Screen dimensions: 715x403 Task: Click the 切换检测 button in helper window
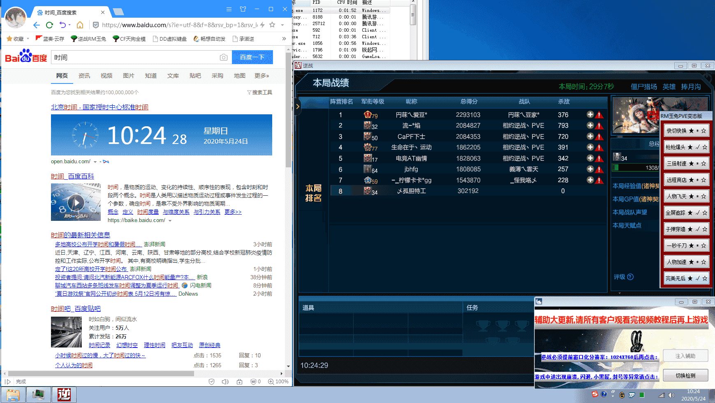685,375
